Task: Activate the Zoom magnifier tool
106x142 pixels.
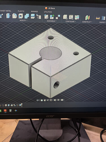Action: 48,100
